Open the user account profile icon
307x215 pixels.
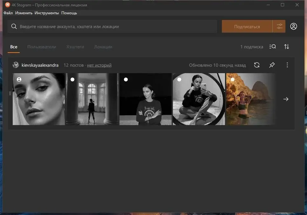pos(293,26)
